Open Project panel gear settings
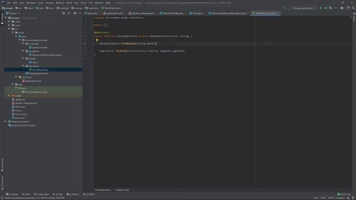The height and width of the screenshot is (200, 356). tap(75, 13)
